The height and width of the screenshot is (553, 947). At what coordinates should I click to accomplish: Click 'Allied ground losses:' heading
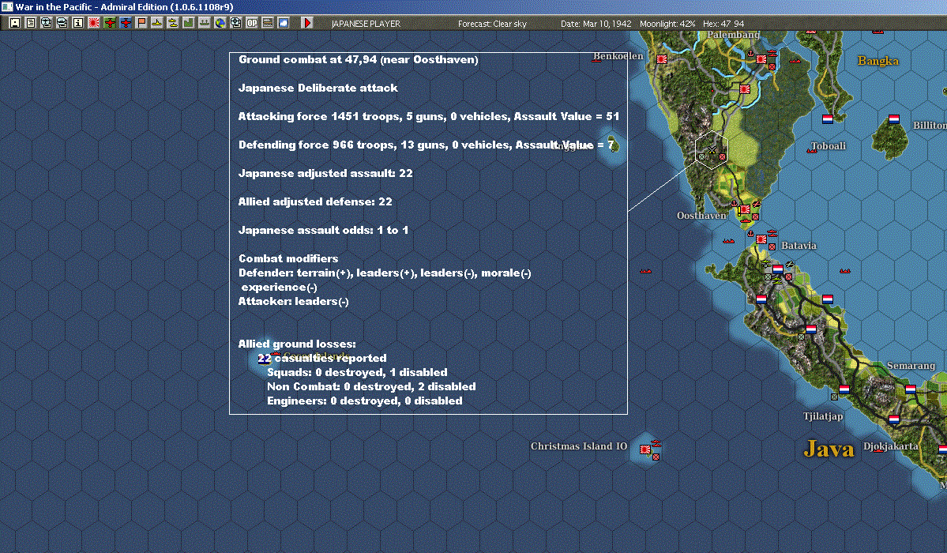coord(297,344)
